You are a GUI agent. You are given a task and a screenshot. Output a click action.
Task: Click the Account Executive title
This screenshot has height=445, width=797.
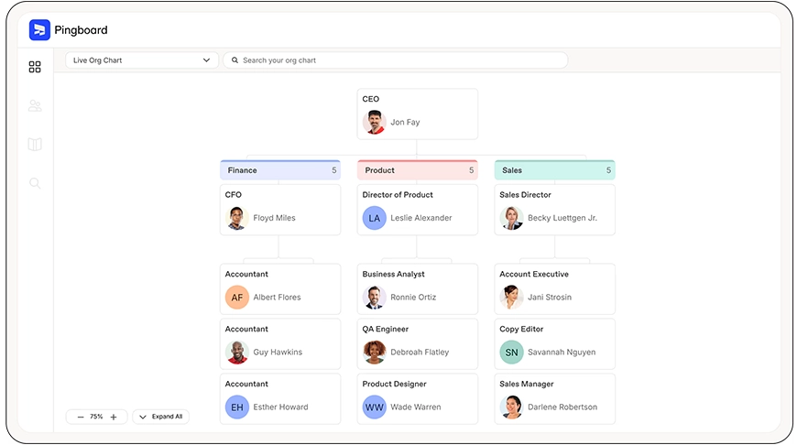pos(534,274)
